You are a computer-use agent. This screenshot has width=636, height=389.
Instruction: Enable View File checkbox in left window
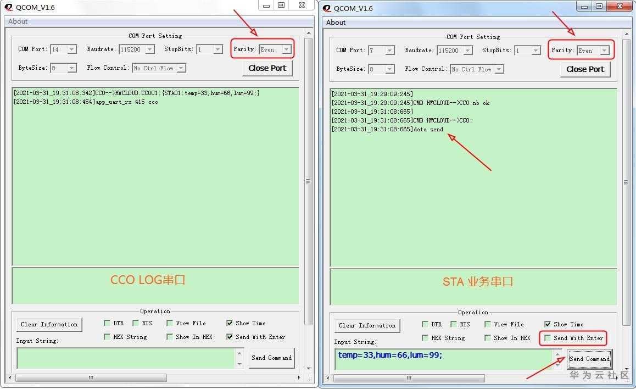coord(170,323)
